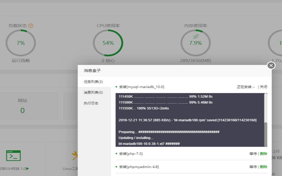Click the 289/3650(MB) memory text
Viewport: 282px width, 176px height.
tap(196, 61)
